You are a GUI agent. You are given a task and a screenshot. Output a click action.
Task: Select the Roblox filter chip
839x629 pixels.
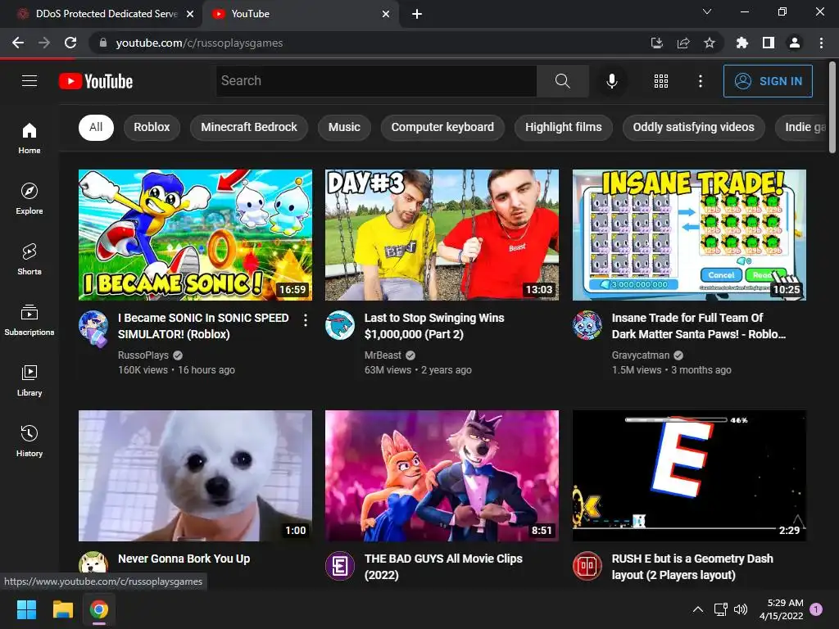[x=152, y=127]
